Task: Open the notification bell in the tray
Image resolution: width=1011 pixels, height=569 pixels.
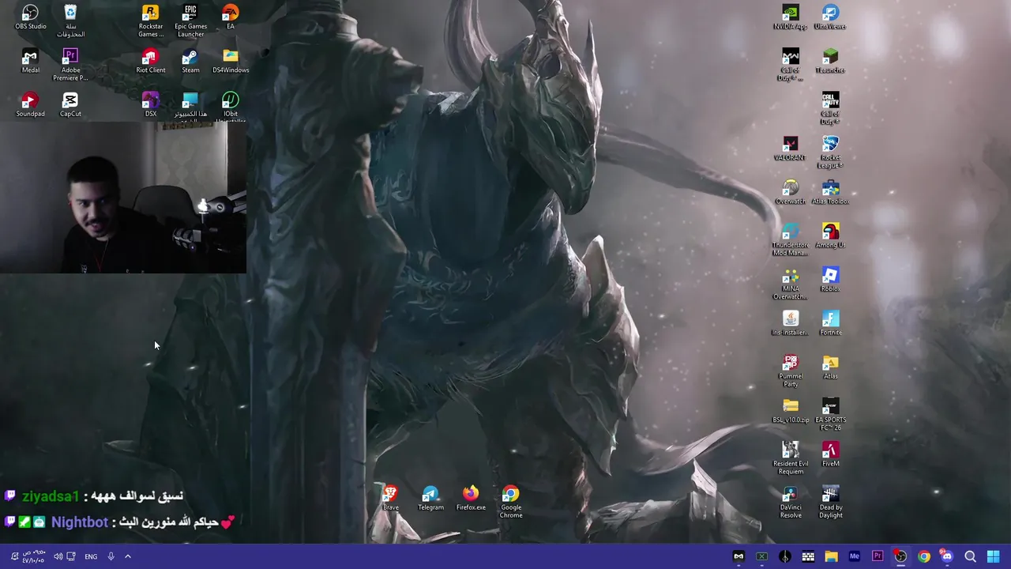Action: (13, 556)
